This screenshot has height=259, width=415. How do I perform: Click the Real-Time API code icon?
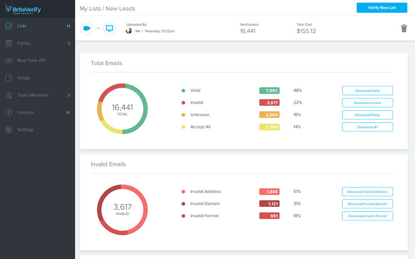coord(9,60)
